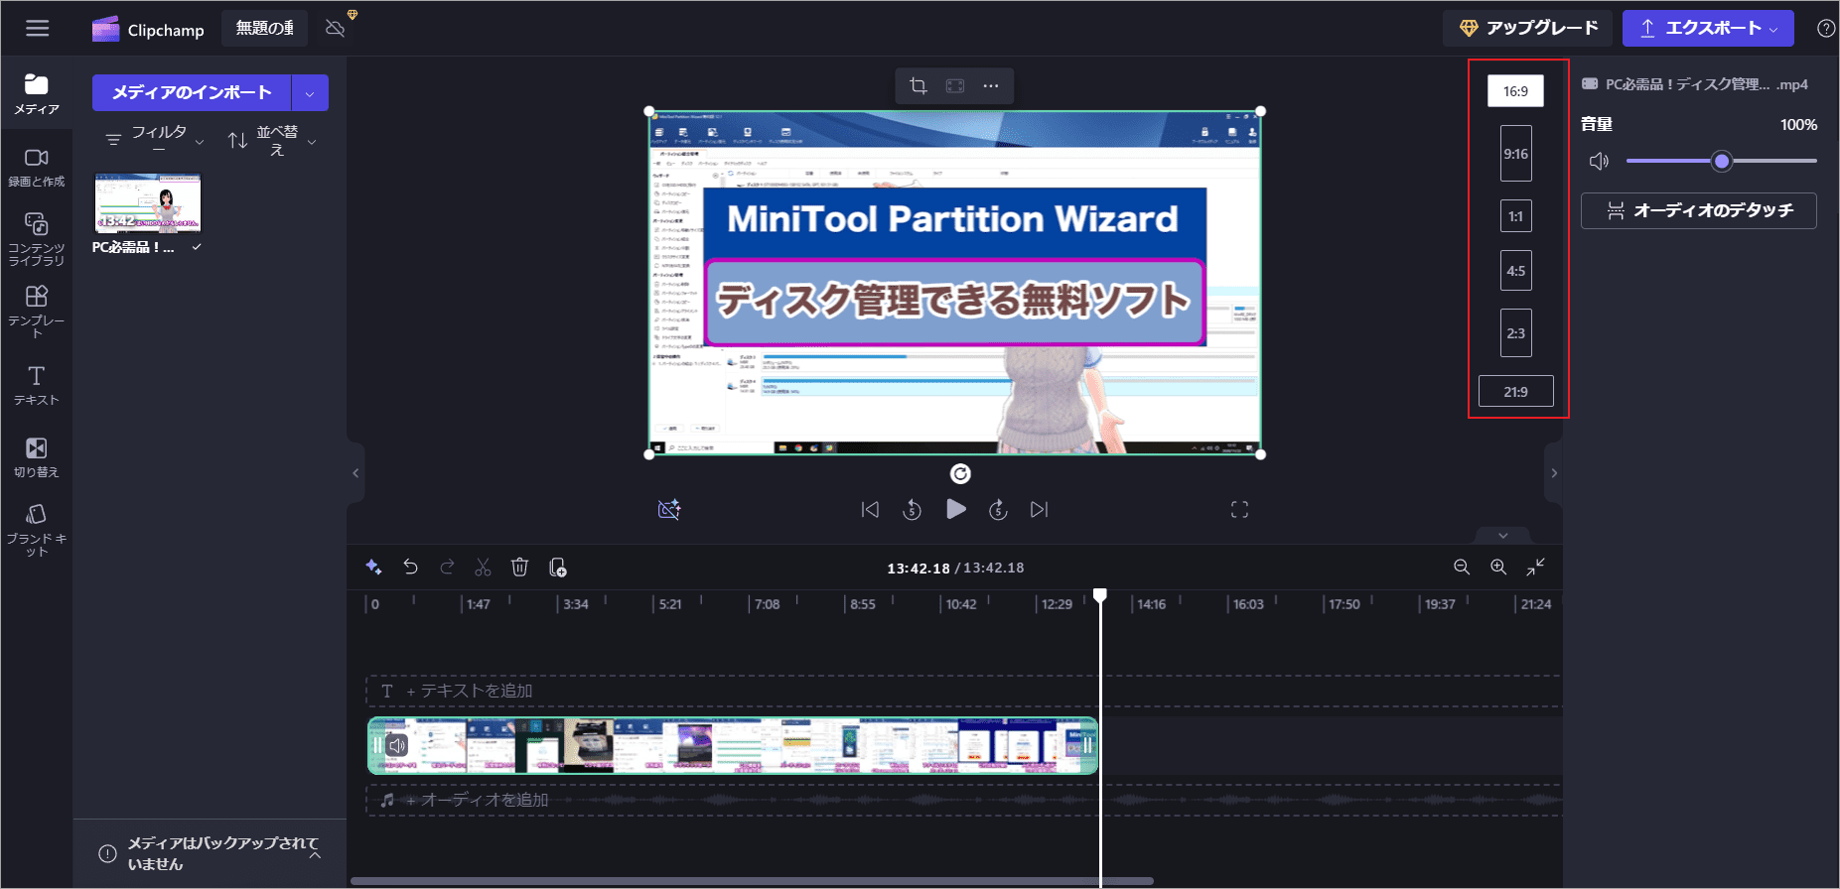
Task: Select the crop tool above the preview
Action: click(919, 86)
